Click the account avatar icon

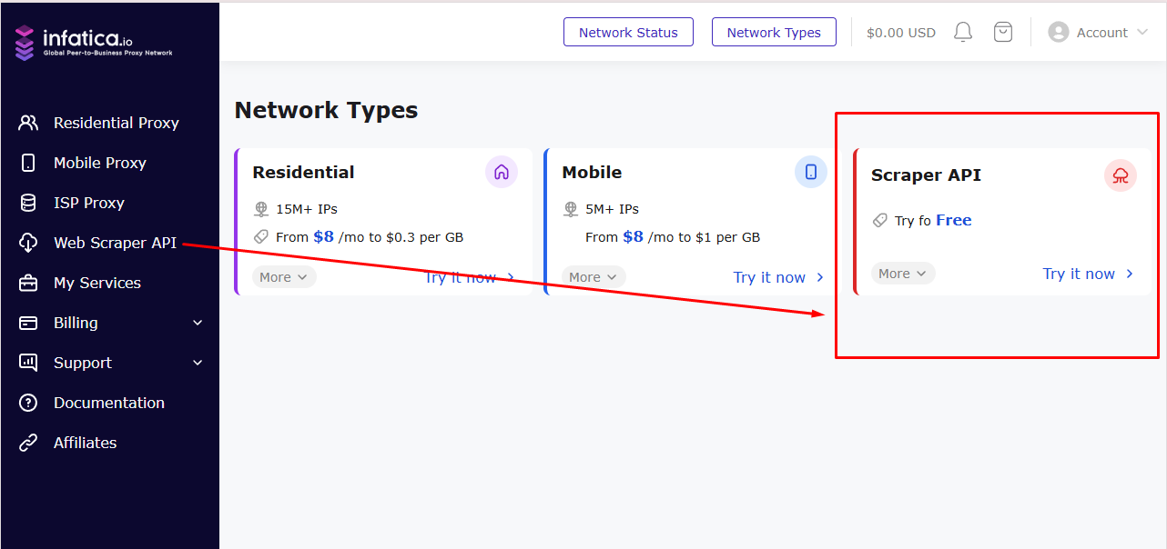point(1058,32)
